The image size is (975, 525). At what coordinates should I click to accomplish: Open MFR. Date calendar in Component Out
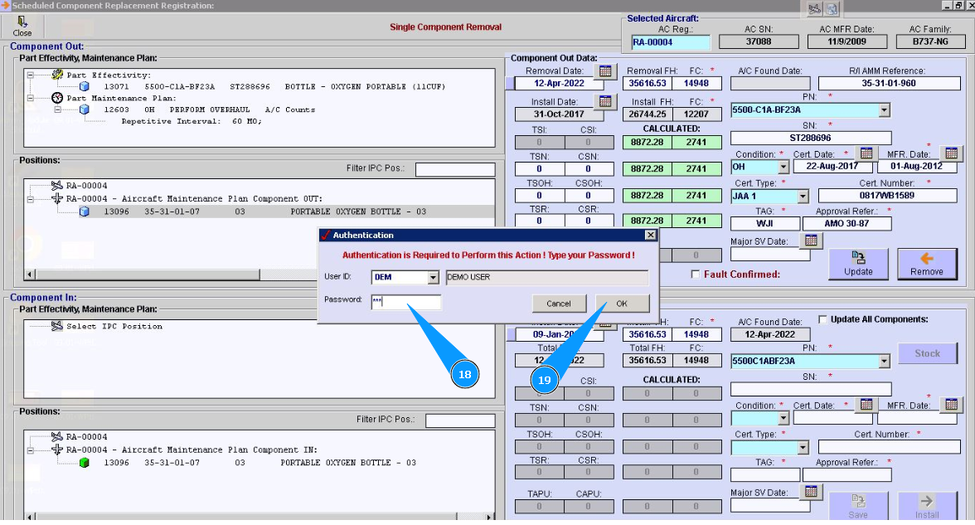pos(951,153)
